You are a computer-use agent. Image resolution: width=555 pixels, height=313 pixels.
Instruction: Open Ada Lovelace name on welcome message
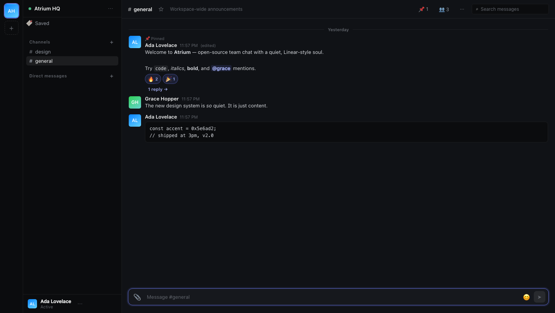point(161,45)
